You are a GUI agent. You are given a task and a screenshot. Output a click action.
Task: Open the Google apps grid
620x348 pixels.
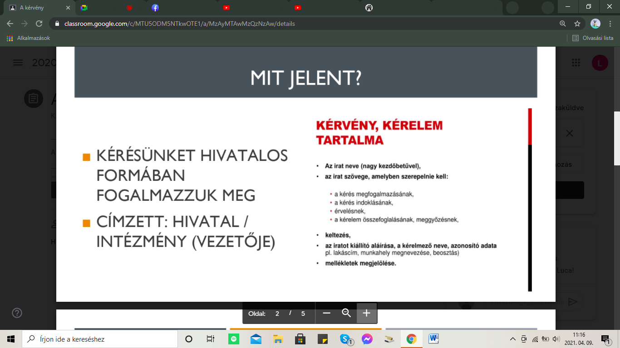point(576,63)
